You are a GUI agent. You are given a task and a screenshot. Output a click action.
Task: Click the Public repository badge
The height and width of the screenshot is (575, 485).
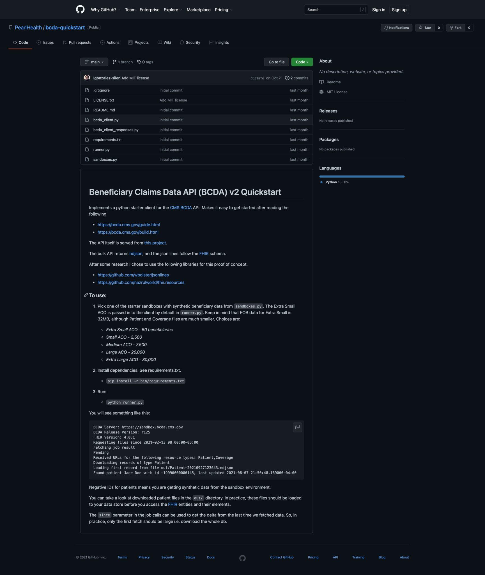click(94, 28)
